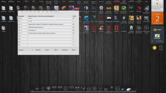166x93 pixels.
Task: Open the Cristalix desktop shortcut
Action: pos(131,9)
